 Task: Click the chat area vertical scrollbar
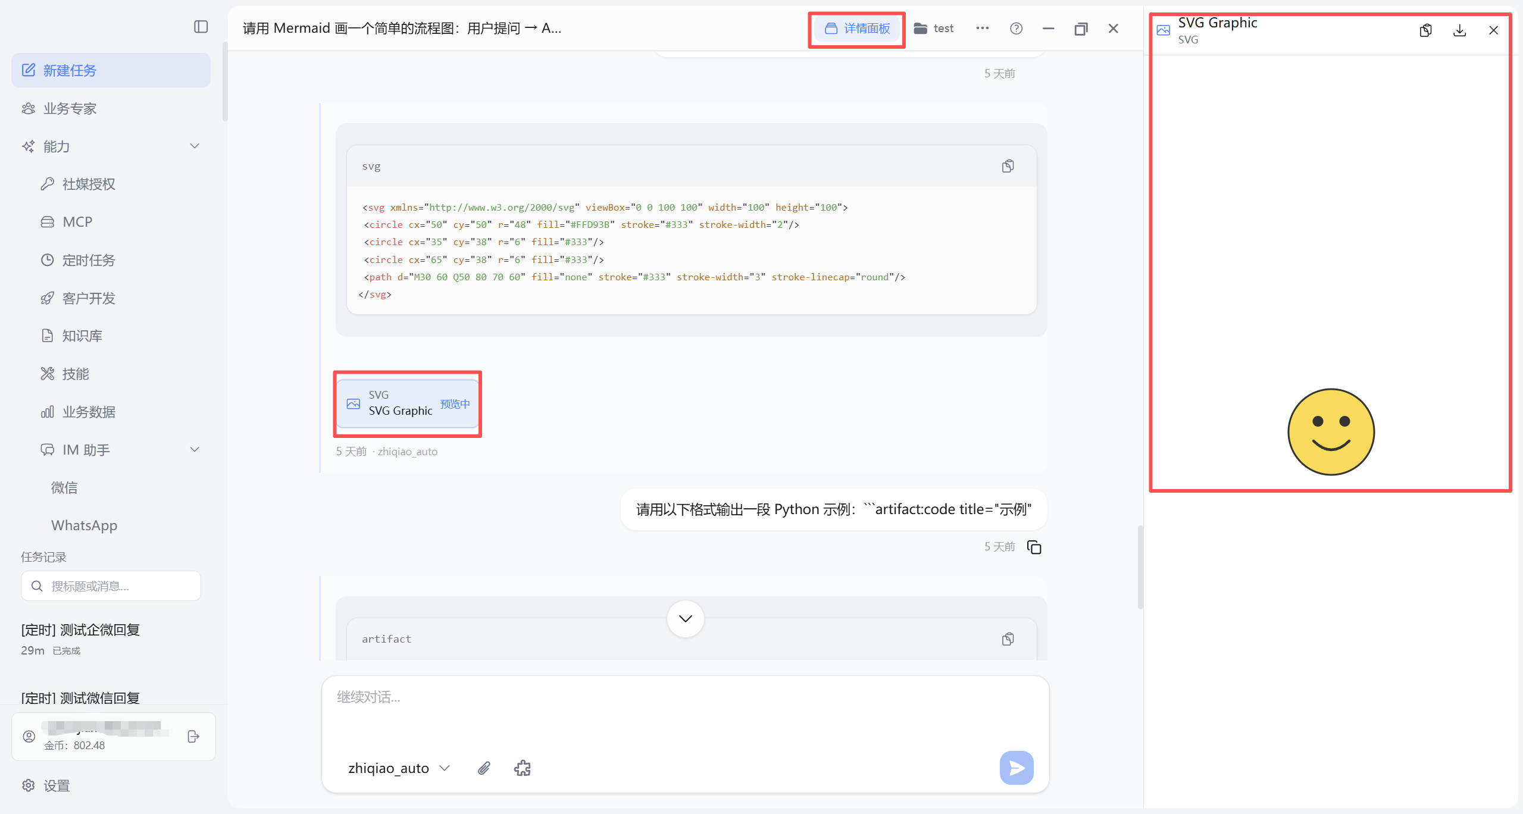click(x=1140, y=566)
